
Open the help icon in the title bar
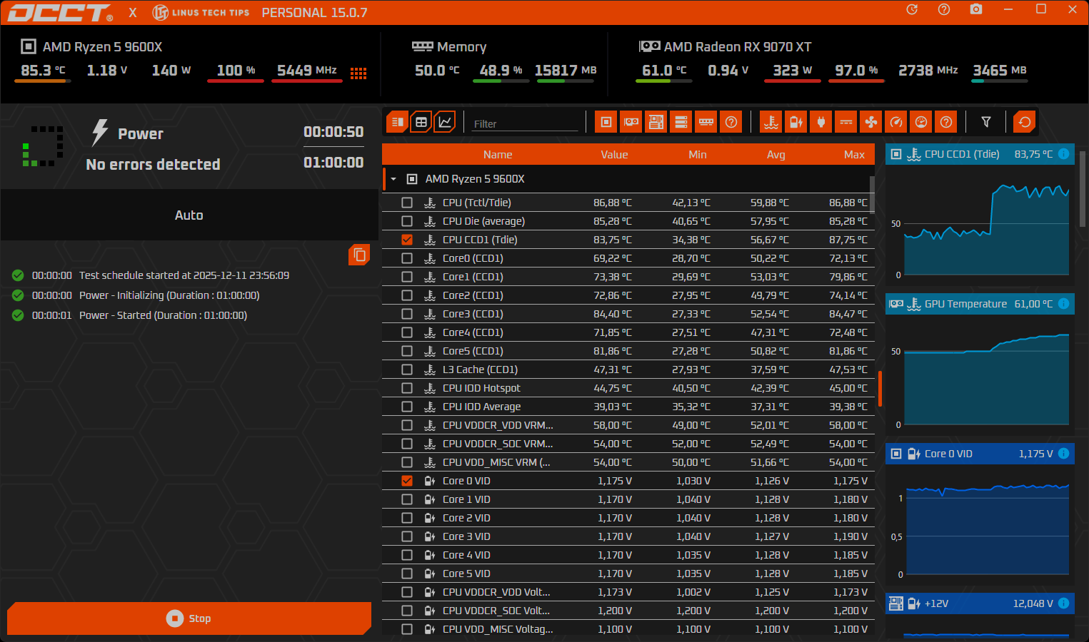pos(944,9)
